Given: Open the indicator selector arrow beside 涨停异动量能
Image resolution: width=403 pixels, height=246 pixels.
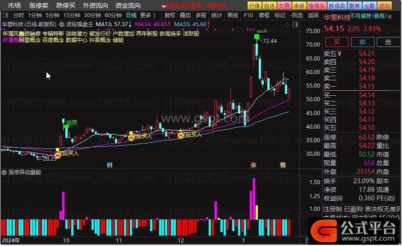Looking at the screenshot, I should tap(4, 172).
